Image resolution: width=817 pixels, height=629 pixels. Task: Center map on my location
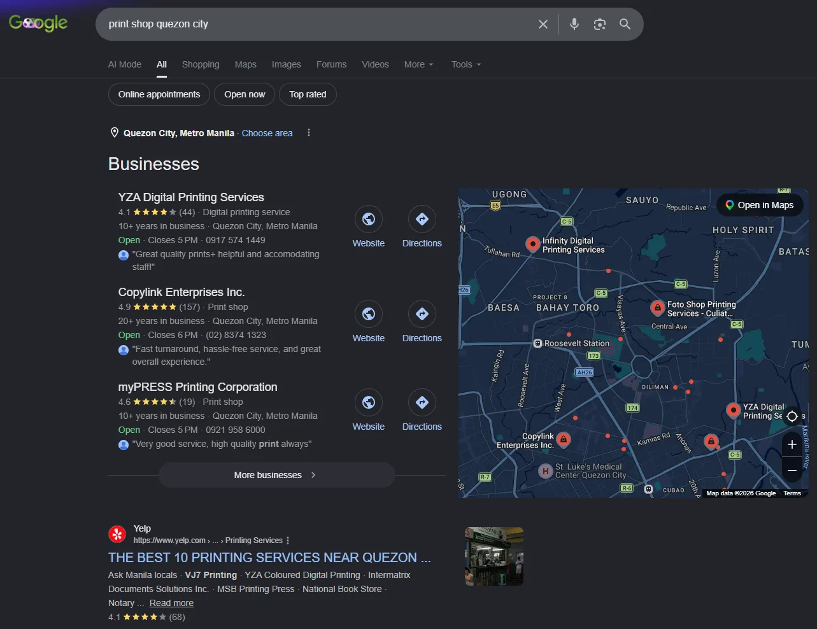(x=792, y=416)
